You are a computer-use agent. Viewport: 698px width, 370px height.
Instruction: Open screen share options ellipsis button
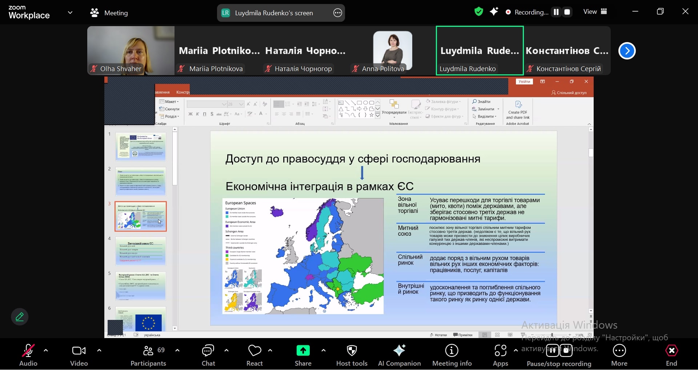338,13
